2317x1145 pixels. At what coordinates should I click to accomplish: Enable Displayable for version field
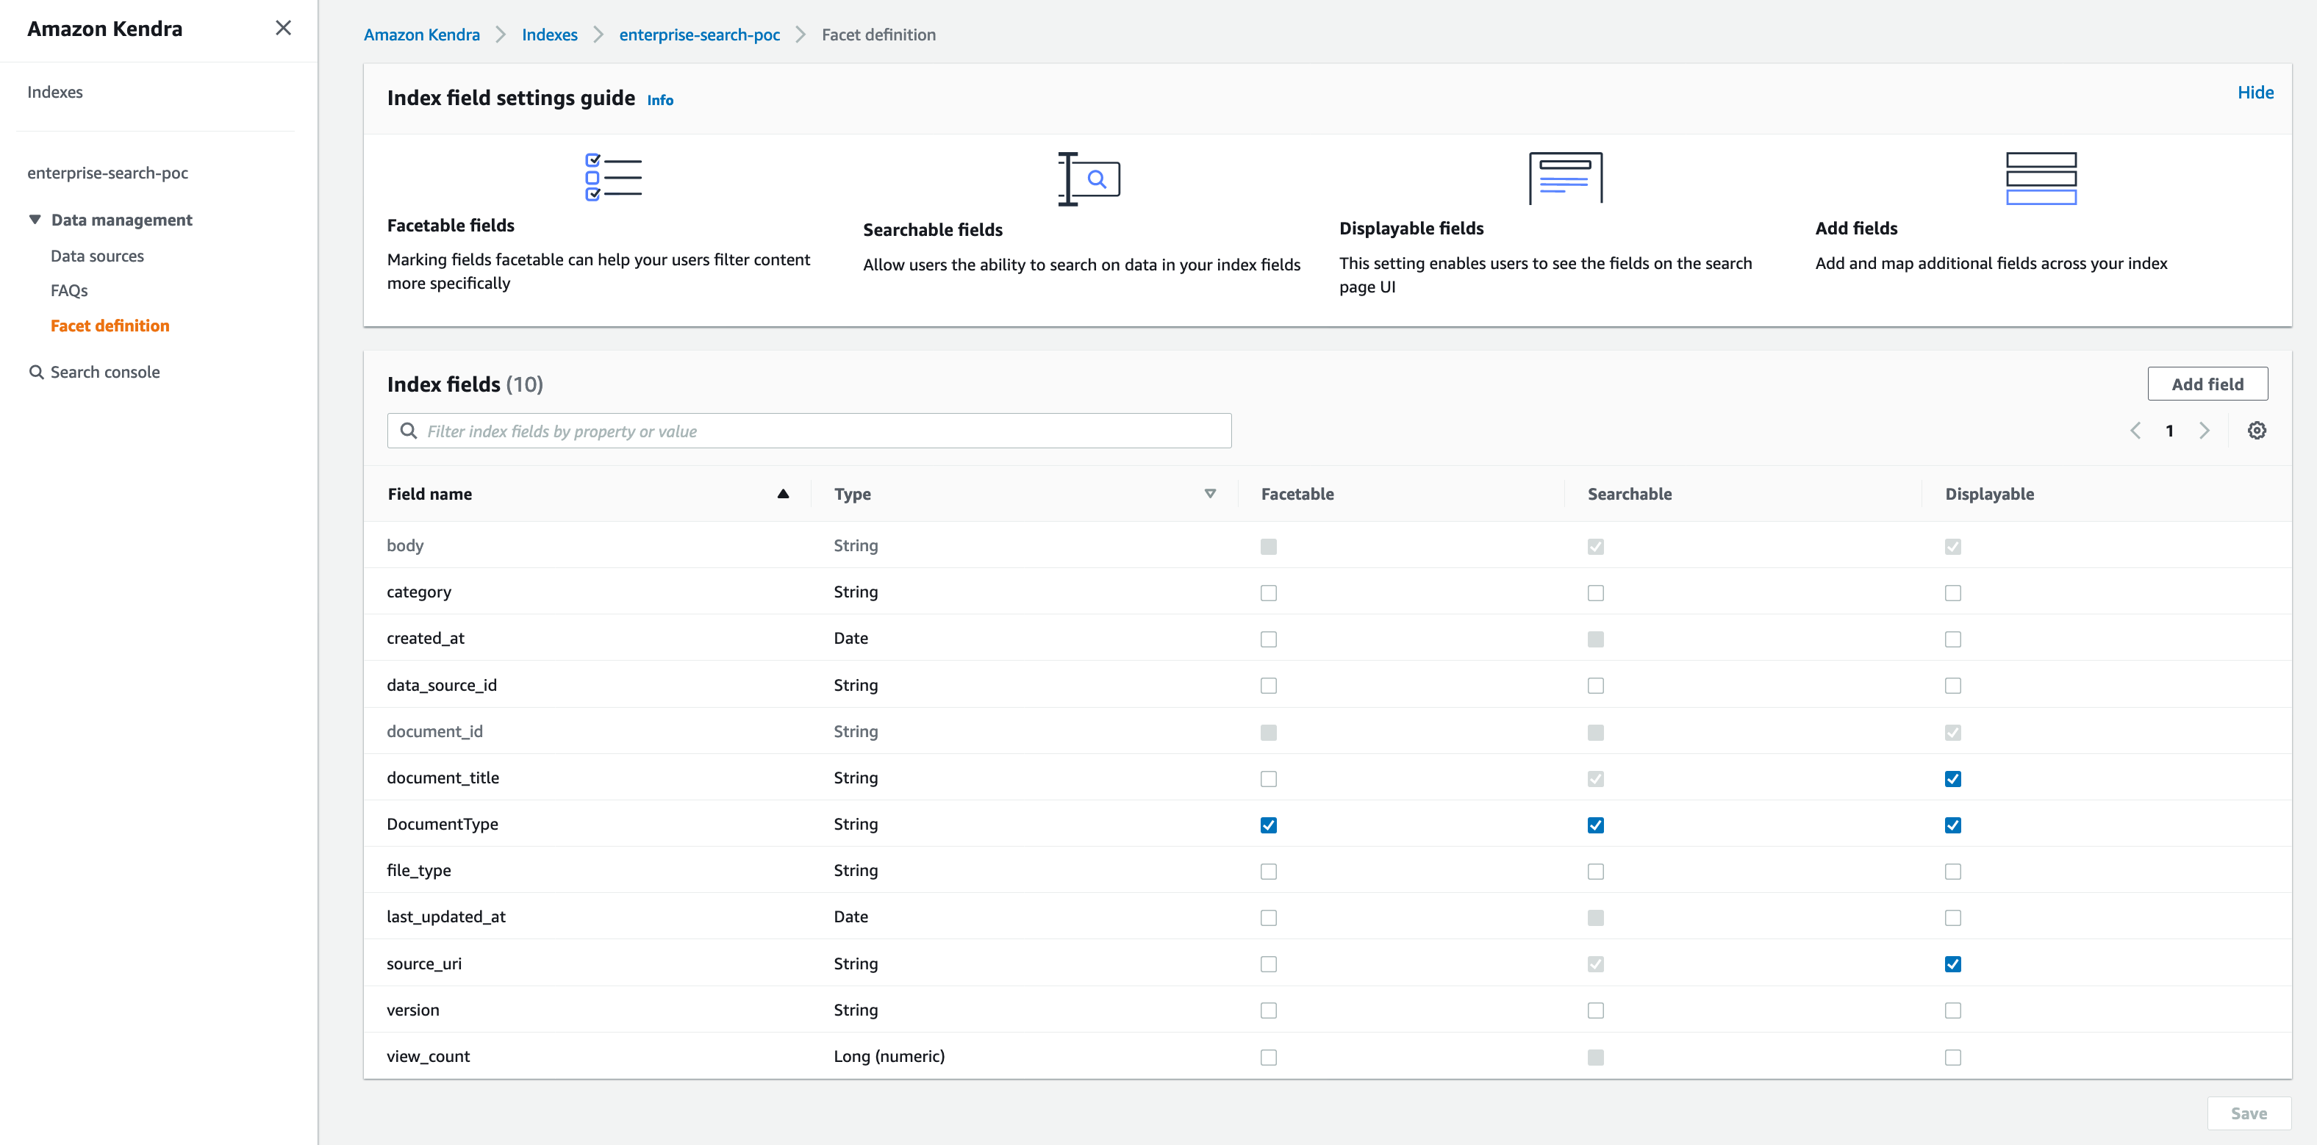[x=1952, y=1011]
